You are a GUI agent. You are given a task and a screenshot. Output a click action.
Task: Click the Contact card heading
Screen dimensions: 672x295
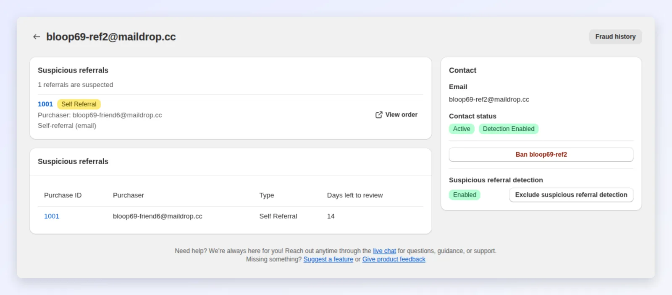[462, 70]
